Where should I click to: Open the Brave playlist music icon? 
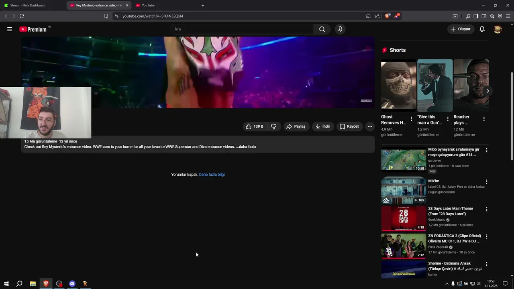pos(468,16)
